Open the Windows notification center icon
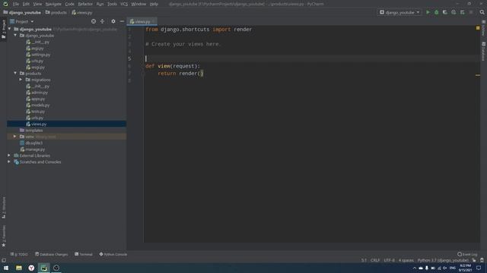Screen dimensions: 487x273 tap(479, 268)
